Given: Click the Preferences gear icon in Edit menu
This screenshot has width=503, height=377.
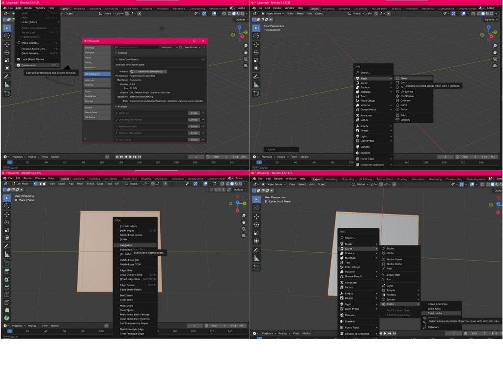Looking at the screenshot, I should click(x=19, y=65).
